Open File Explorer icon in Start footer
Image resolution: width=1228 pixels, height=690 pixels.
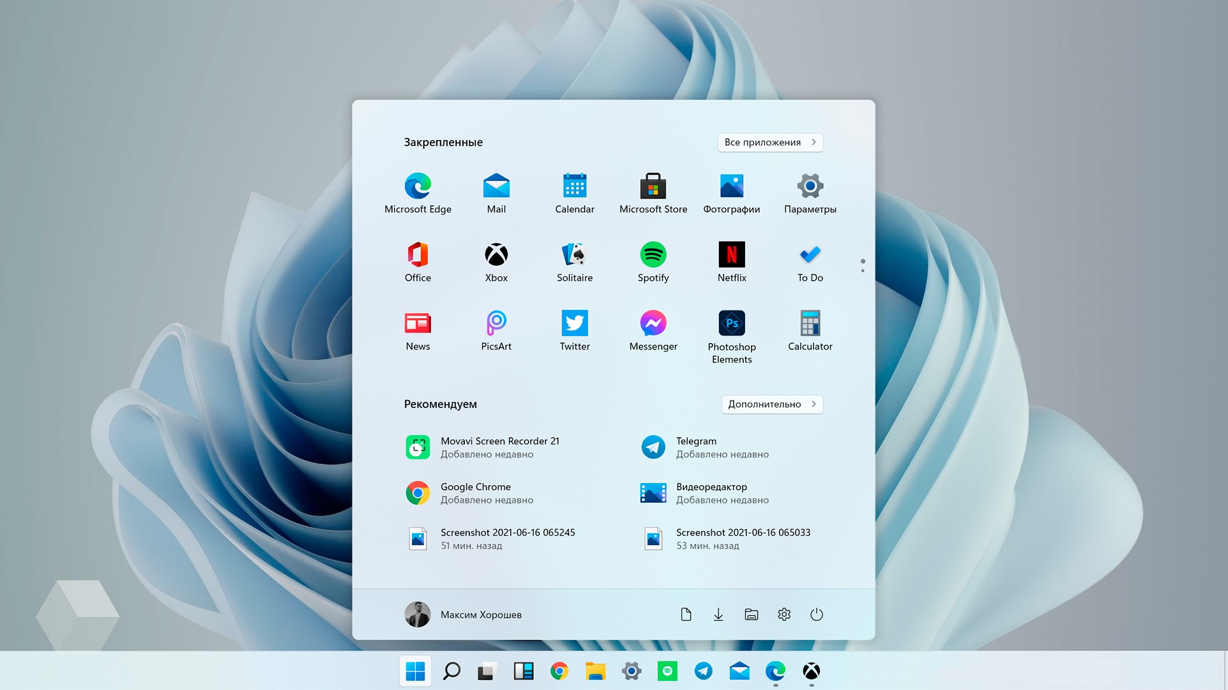(x=752, y=615)
